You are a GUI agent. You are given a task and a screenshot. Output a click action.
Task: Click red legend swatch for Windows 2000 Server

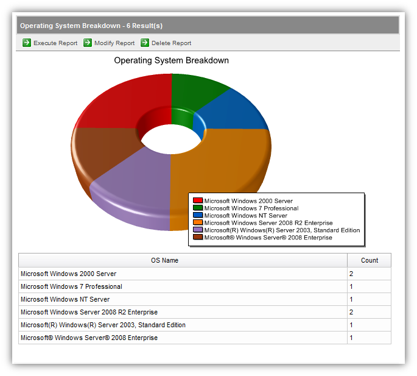coord(198,200)
